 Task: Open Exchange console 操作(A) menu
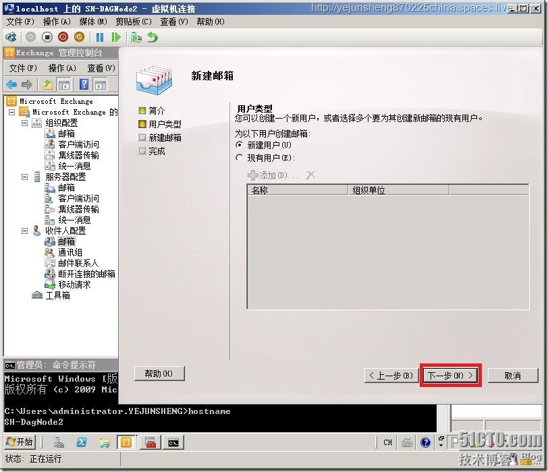tap(62, 68)
